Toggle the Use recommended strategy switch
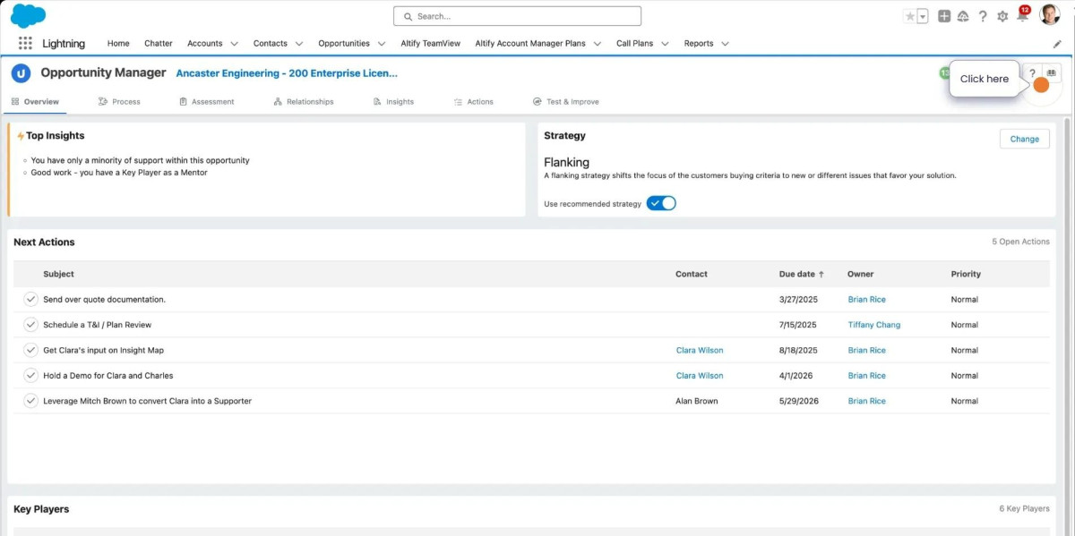Viewport: 1075px width, 536px height. click(661, 203)
